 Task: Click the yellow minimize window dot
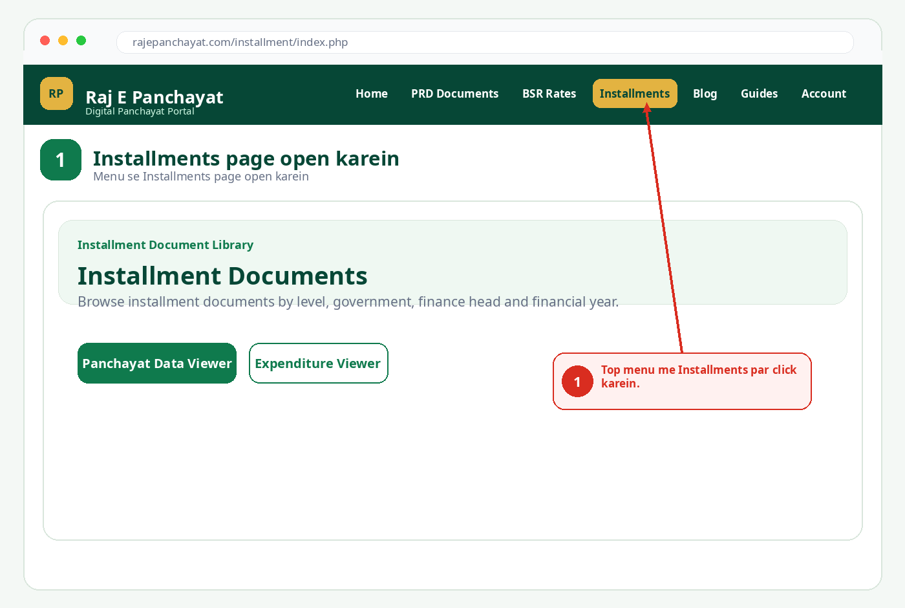pos(63,41)
